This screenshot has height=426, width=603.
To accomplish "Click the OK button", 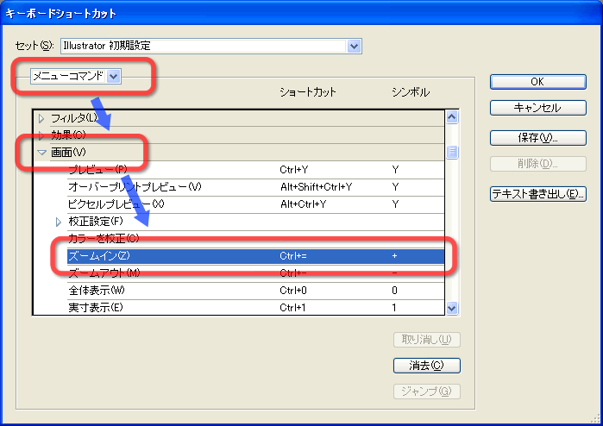I will [538, 82].
